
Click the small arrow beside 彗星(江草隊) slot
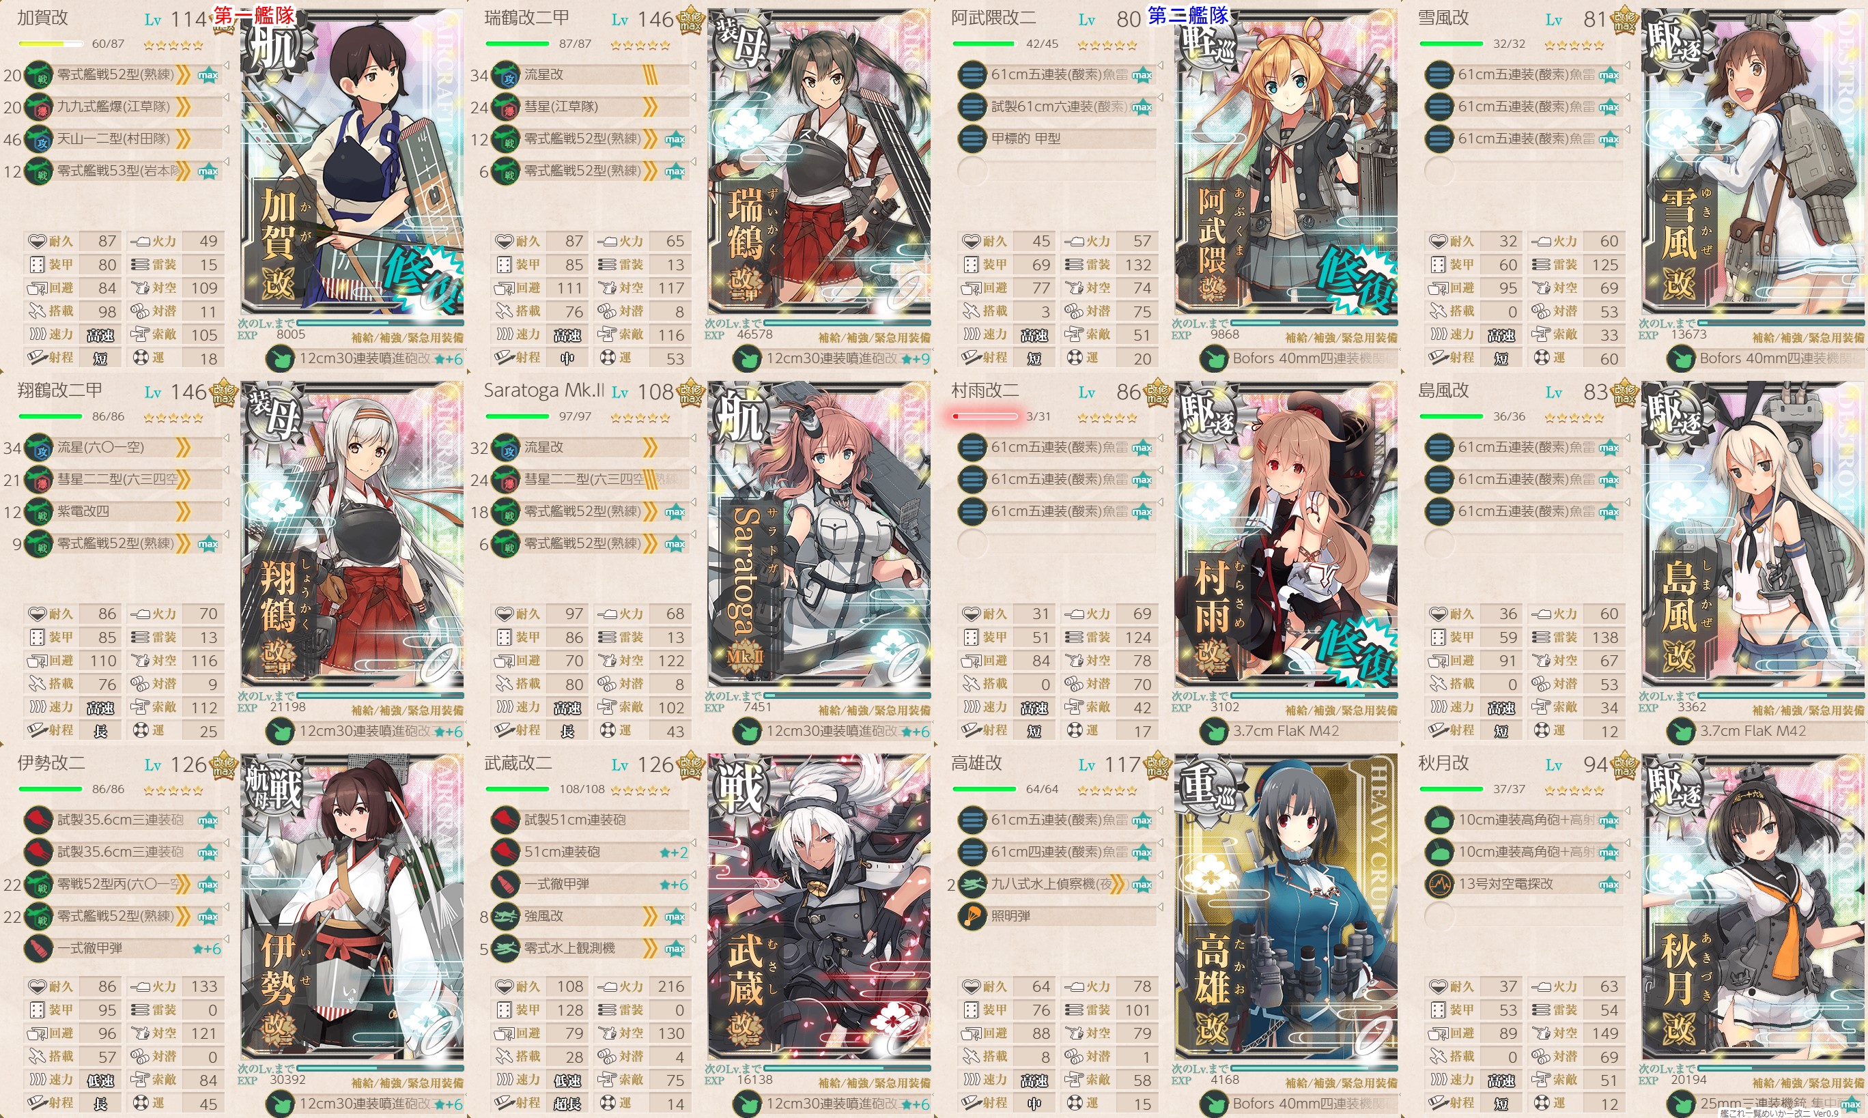pyautogui.click(x=693, y=98)
